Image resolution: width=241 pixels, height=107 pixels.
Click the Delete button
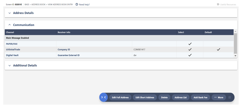(x=164, y=97)
